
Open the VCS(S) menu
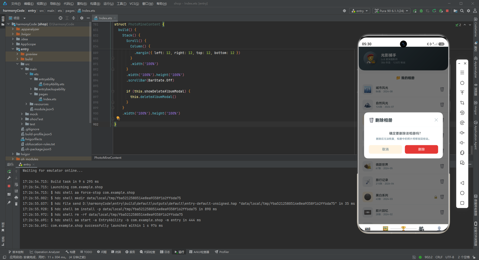[134, 3]
